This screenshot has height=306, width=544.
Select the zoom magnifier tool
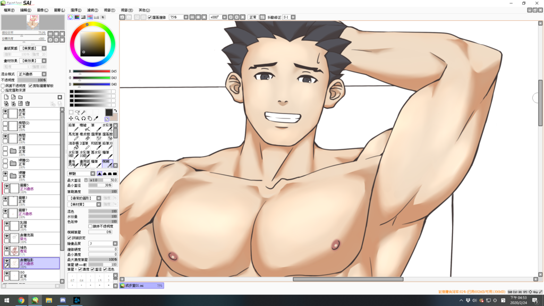78,118
